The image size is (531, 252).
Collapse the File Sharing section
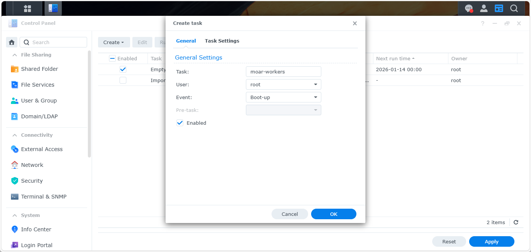click(15, 55)
